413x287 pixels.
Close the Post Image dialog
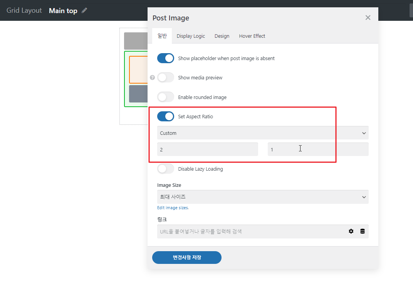[x=368, y=18]
